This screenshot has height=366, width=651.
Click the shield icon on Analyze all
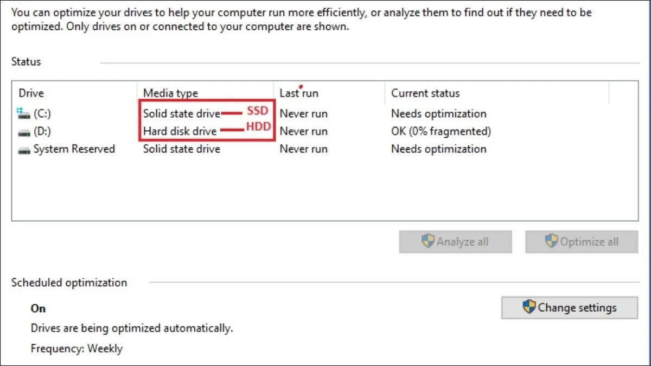(428, 241)
